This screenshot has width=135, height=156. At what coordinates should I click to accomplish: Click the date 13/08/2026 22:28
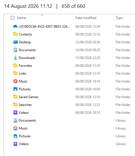88,58
